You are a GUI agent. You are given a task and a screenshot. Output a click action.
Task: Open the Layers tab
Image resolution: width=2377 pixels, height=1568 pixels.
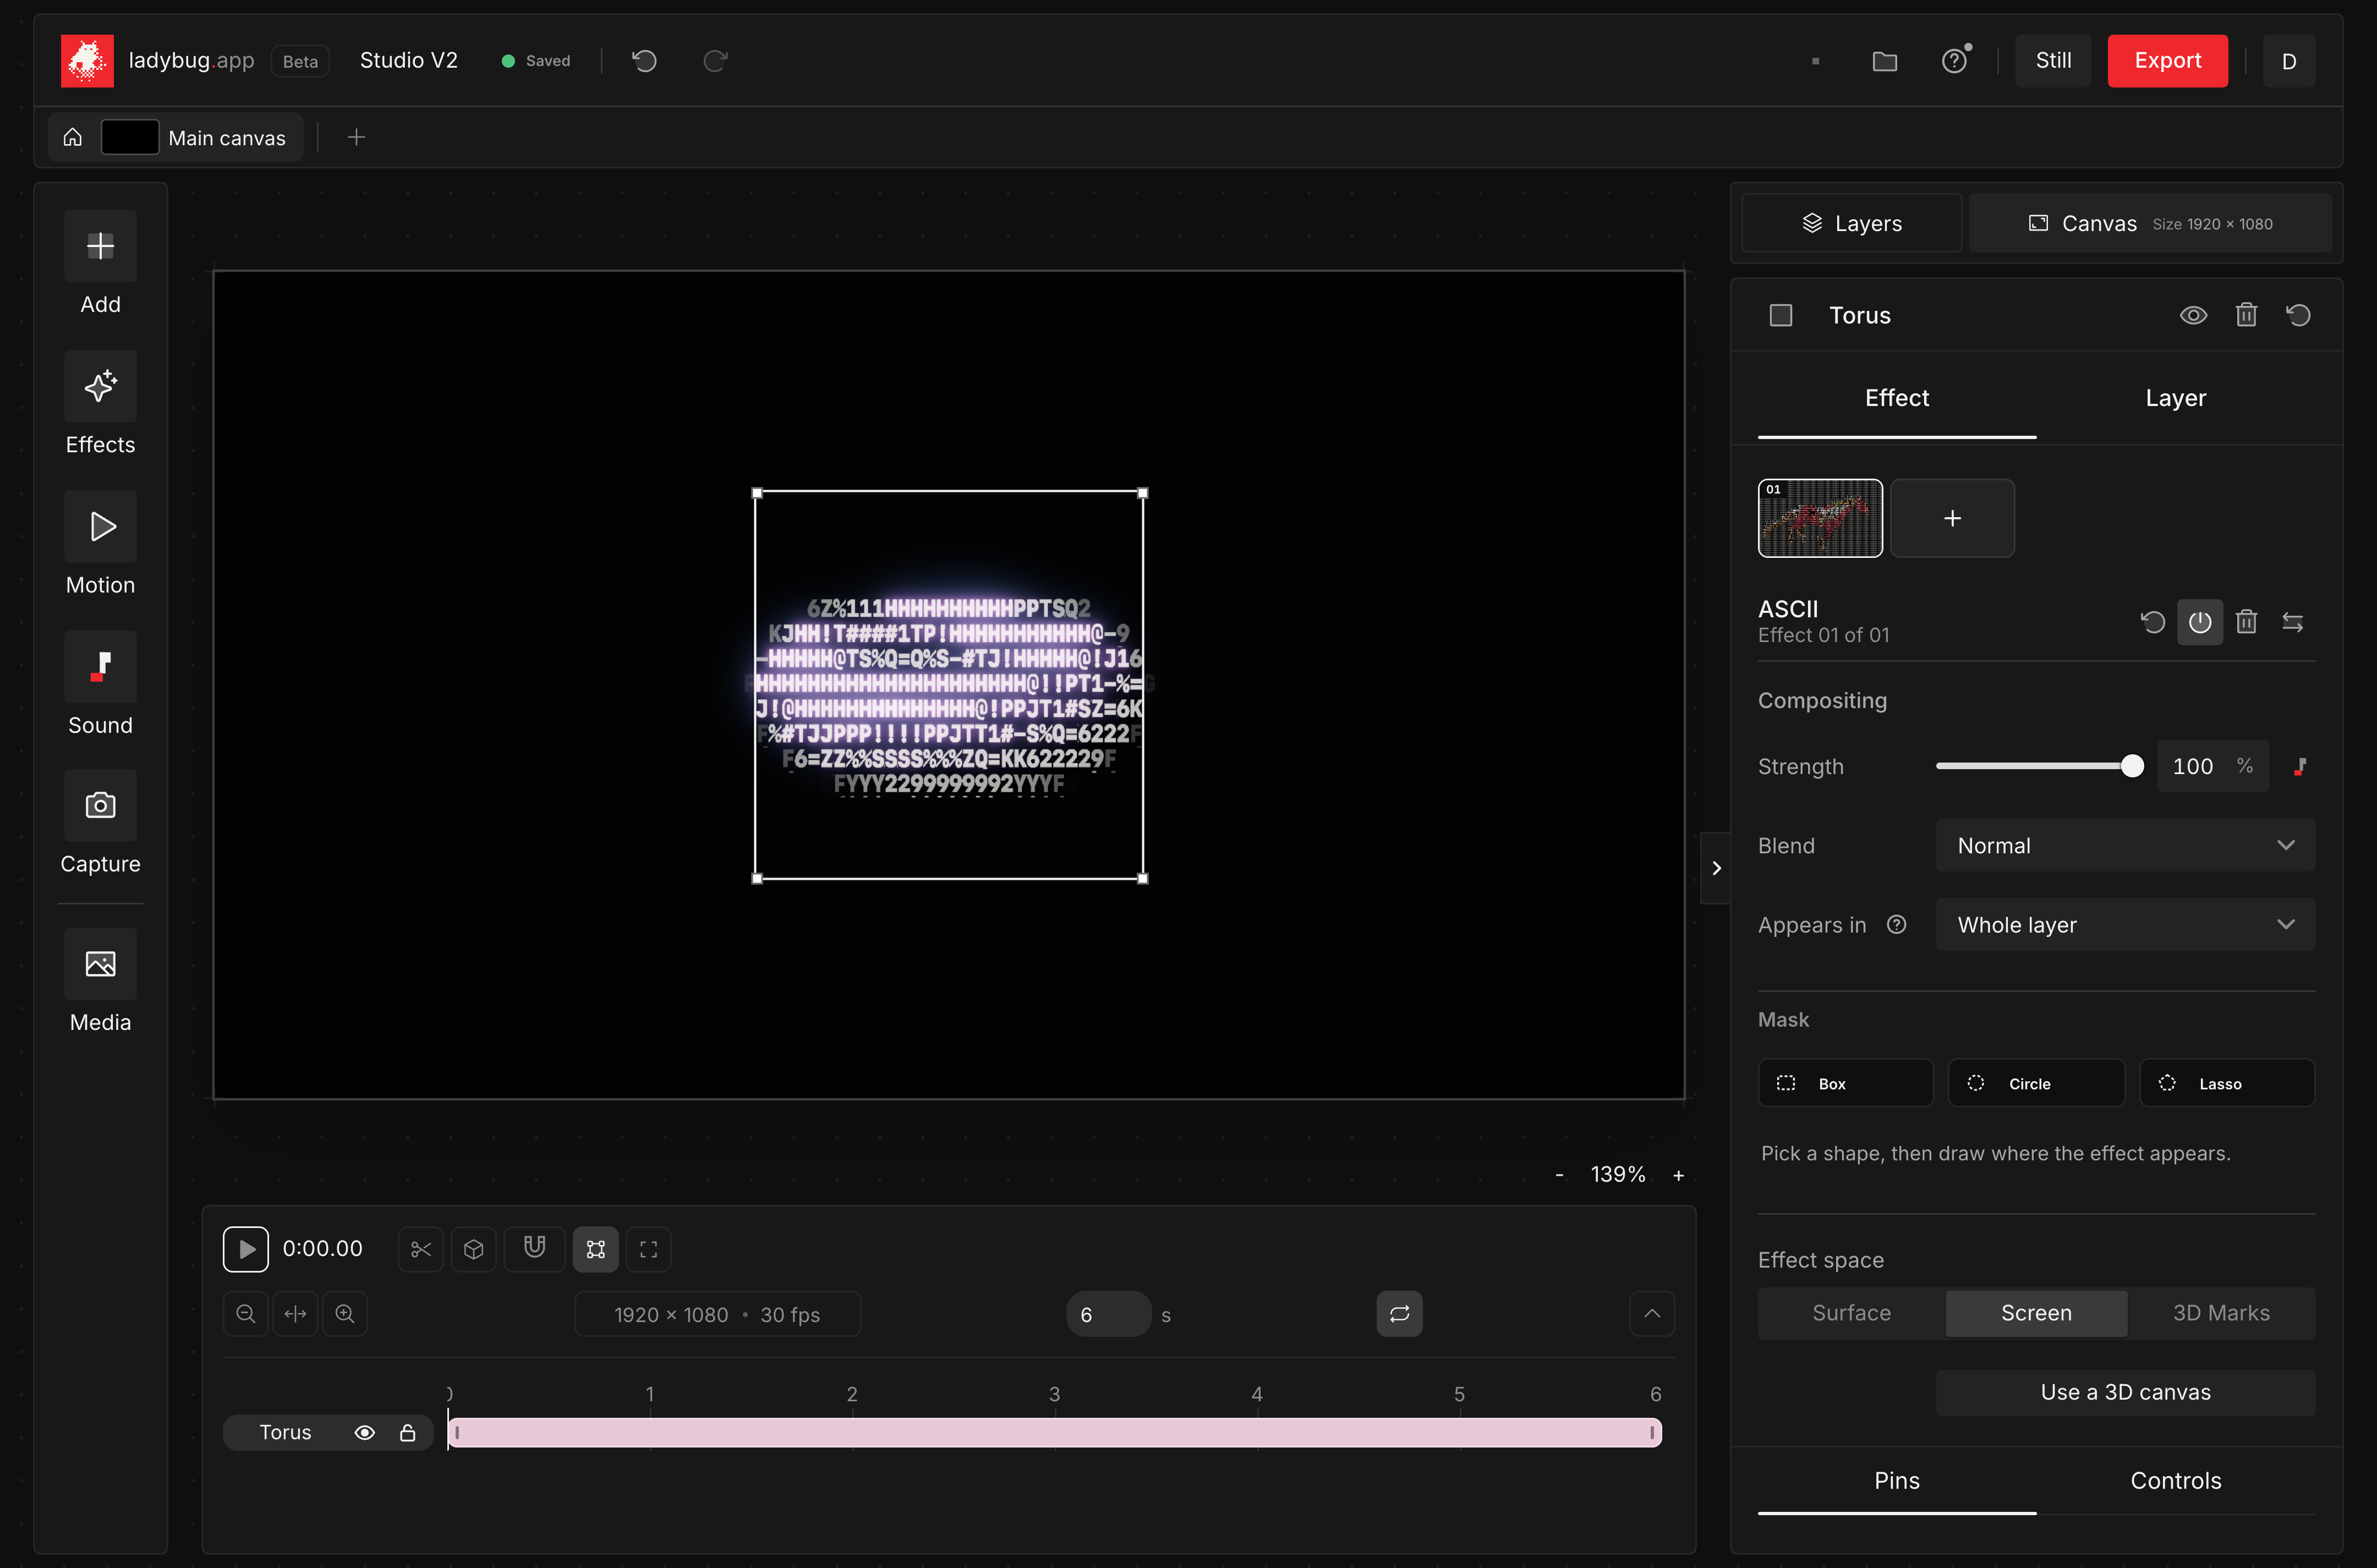point(1852,223)
